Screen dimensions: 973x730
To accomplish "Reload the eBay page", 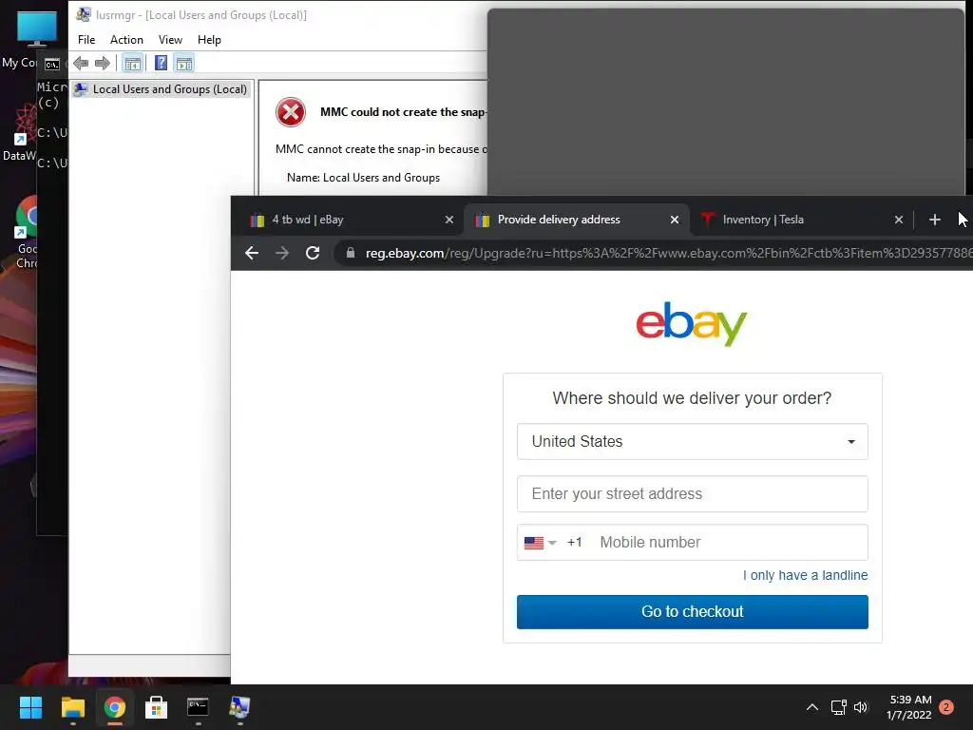I will (x=313, y=253).
